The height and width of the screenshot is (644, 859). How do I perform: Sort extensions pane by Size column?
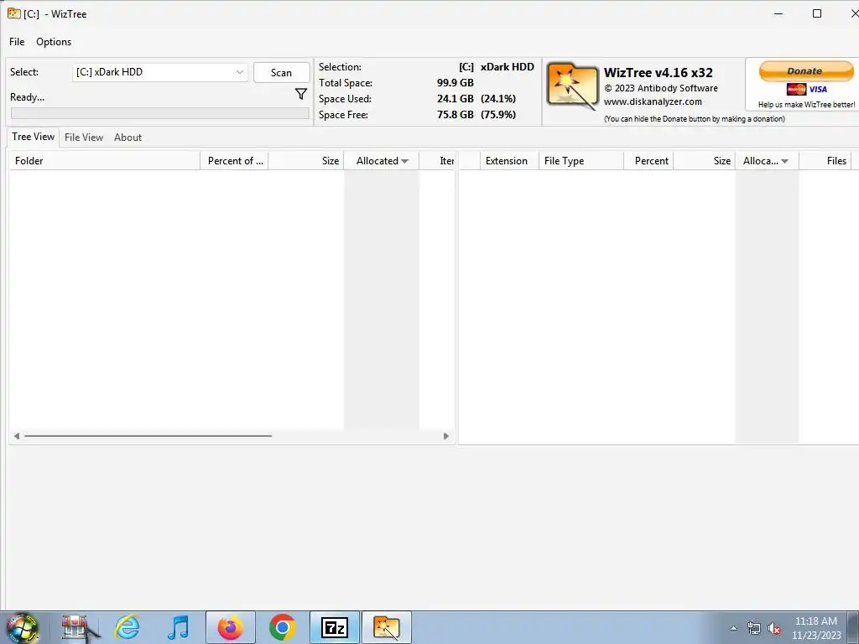click(705, 161)
